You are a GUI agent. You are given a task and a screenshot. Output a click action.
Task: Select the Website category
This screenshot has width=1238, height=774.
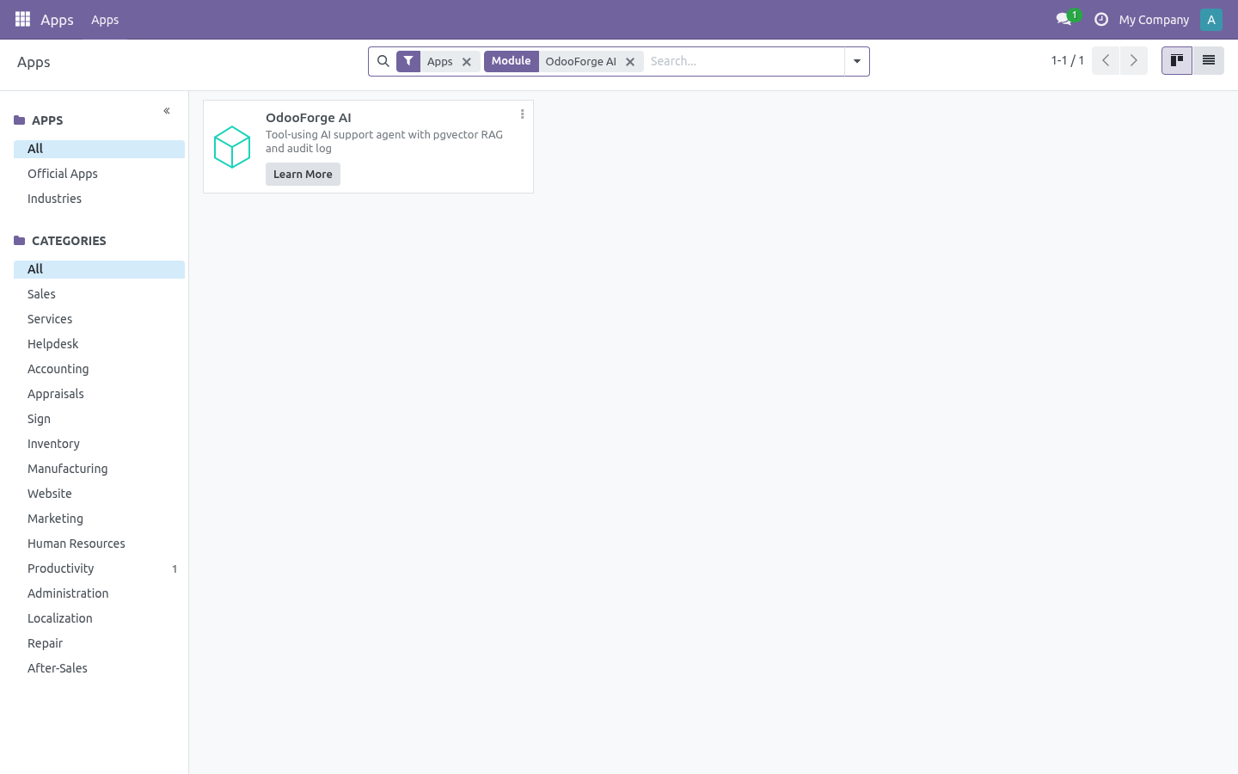coord(99,494)
